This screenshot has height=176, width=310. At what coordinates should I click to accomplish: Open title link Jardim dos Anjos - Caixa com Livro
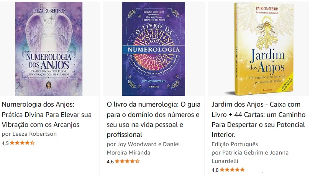point(258,120)
